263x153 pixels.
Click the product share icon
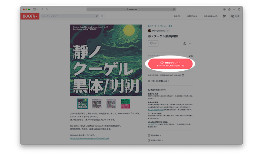click(185, 43)
